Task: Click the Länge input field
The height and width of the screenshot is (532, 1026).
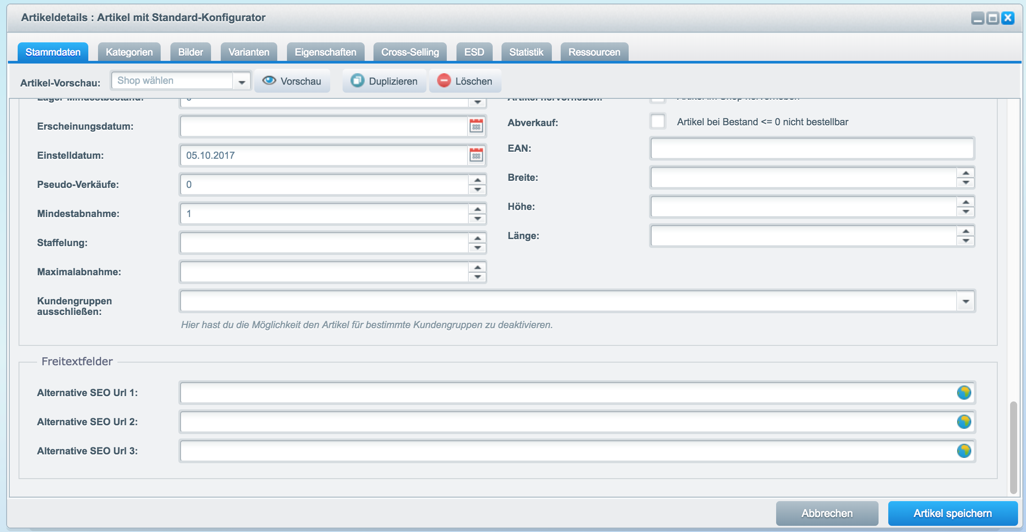Action: 804,236
